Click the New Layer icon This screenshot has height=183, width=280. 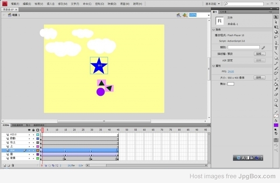(5, 165)
